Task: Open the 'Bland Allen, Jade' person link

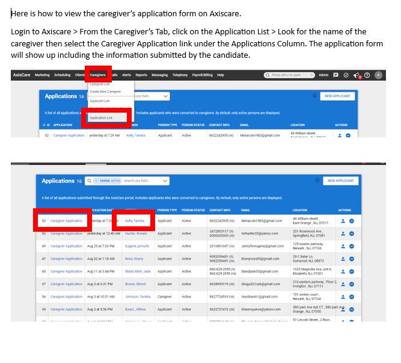Action: pyautogui.click(x=138, y=271)
